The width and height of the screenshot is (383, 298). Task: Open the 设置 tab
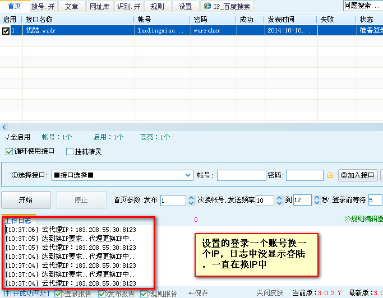[185, 7]
